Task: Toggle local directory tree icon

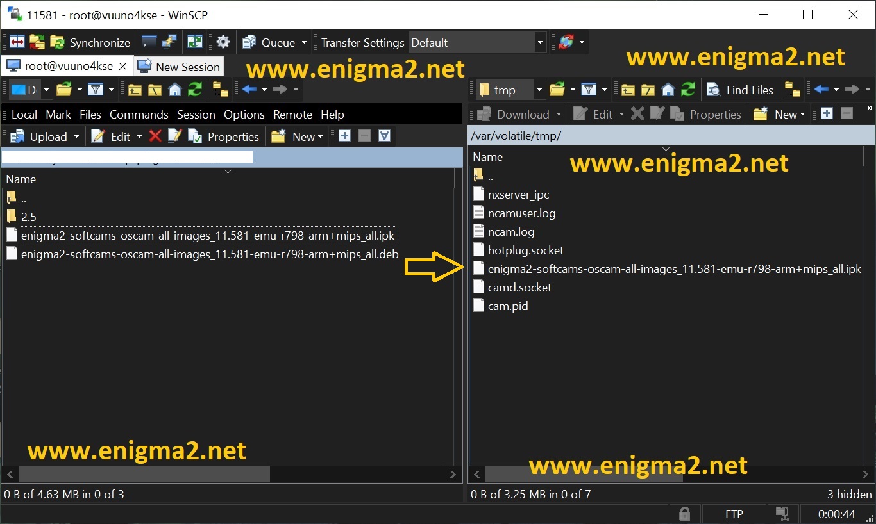Action: click(x=221, y=90)
